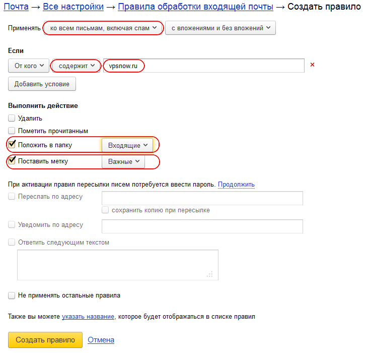Image resolution: width=365 pixels, height=353 pixels.
Task: Expand the 'с вложениями и без вложений' dropdown
Action: click(x=221, y=28)
